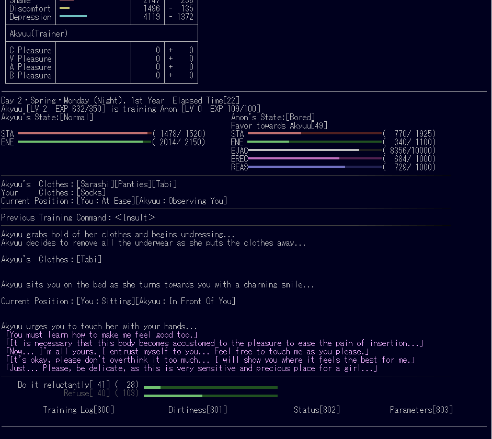Click Anon's green ENE bar
Image resolution: width=492 pixels, height=439 pixels.
pos(315,142)
